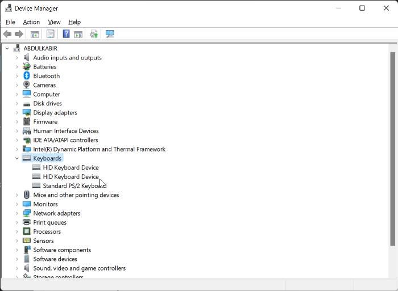Click the Update device driver toolbar icon

tap(94, 34)
